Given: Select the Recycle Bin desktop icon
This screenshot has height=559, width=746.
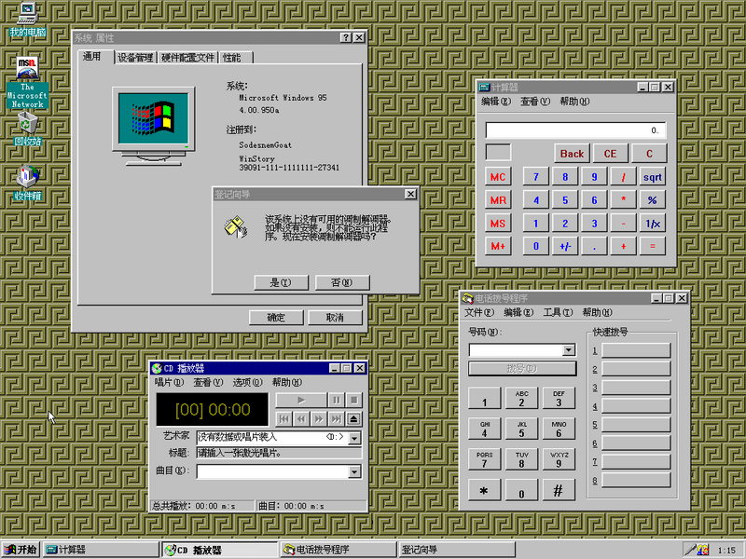Looking at the screenshot, I should (x=28, y=129).
